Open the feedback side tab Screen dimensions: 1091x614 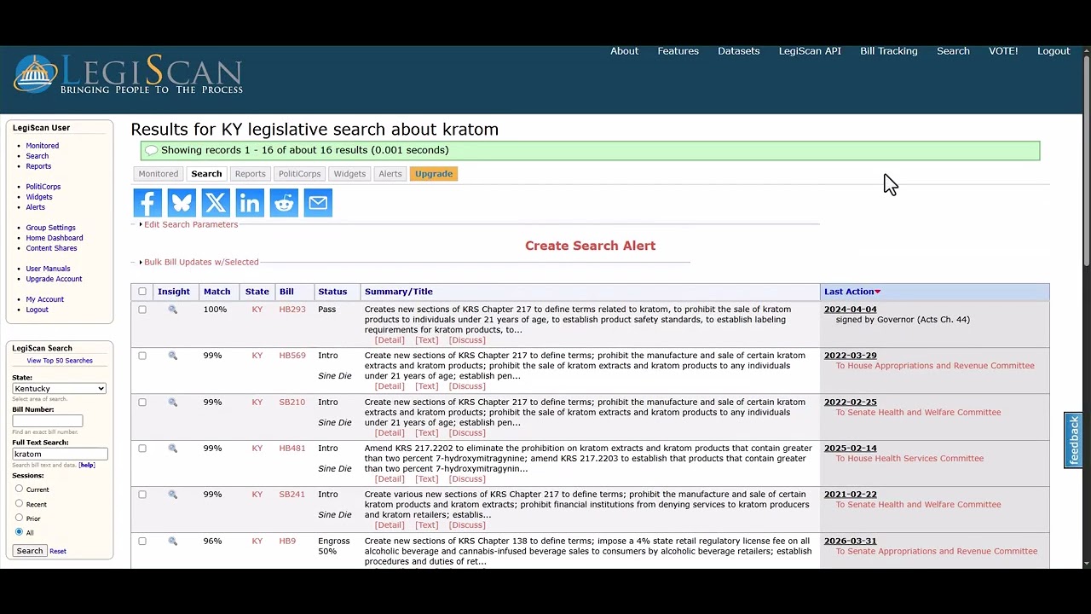(1074, 440)
